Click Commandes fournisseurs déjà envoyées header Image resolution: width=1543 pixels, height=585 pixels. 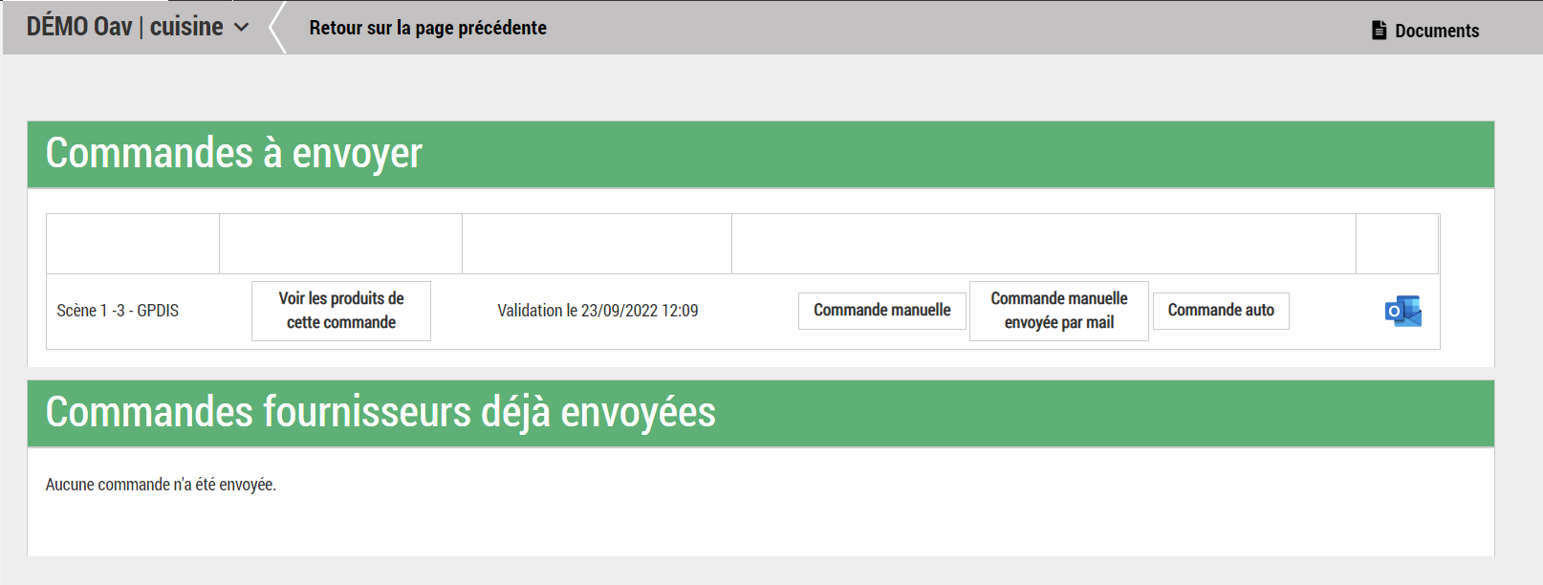click(x=380, y=413)
